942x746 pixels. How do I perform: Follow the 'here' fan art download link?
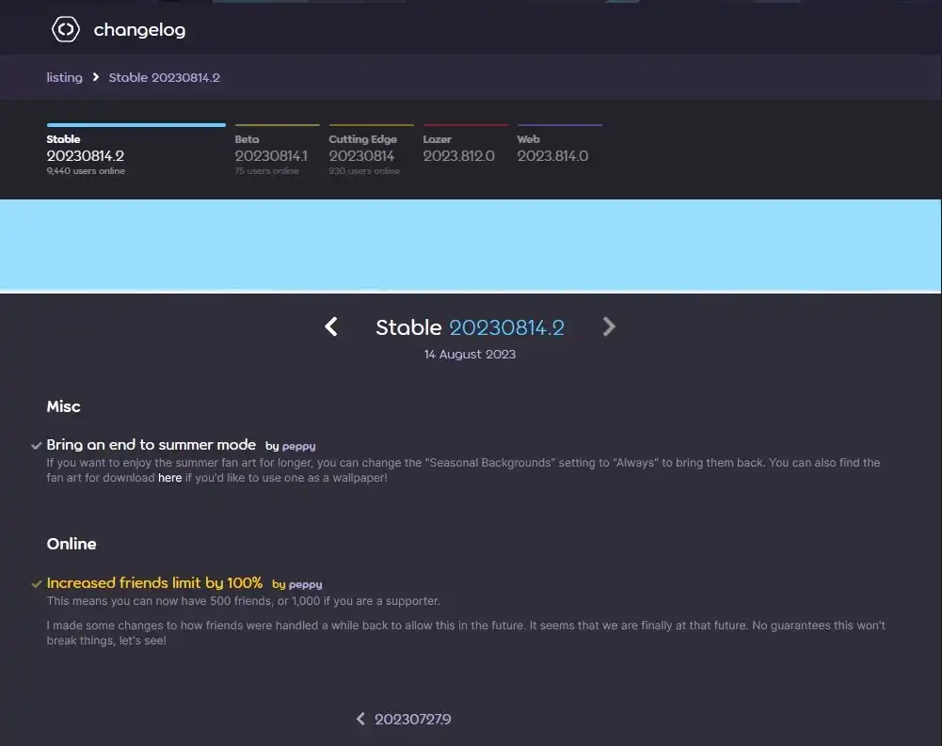click(x=170, y=478)
